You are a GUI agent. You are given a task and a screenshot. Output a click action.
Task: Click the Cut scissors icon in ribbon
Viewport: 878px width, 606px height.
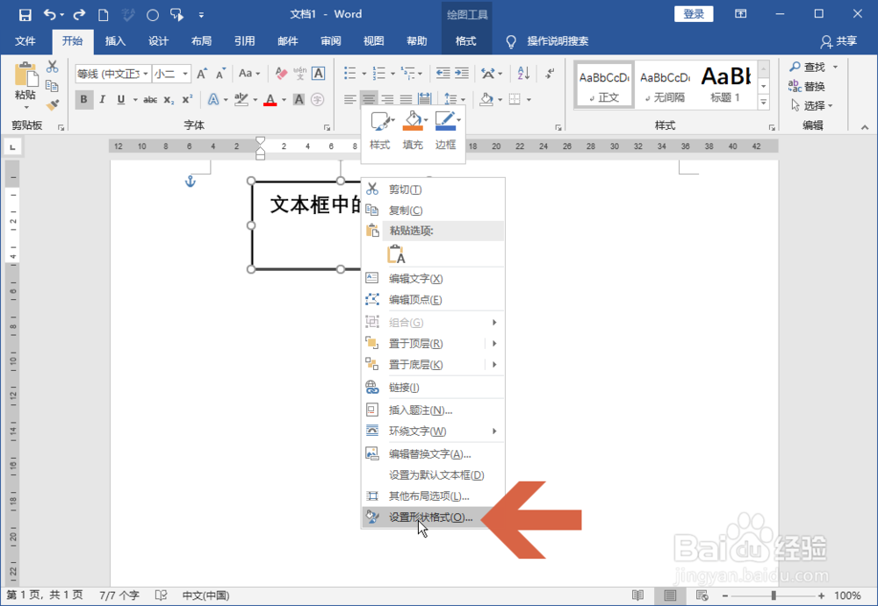coord(52,67)
